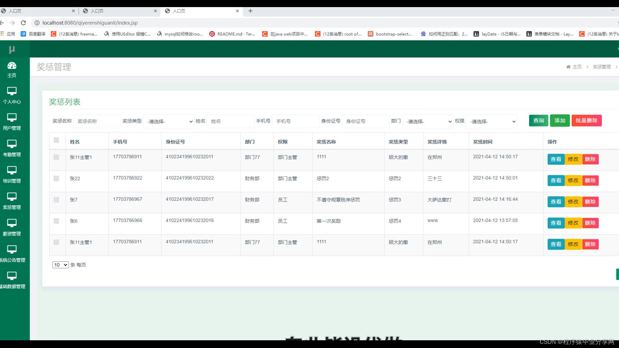Expand the 部门 dropdown filter
This screenshot has height=348, width=619.
428,121
